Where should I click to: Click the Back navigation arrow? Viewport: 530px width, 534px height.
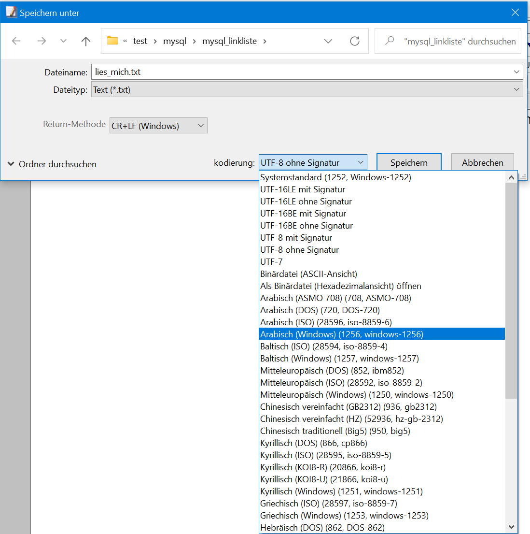click(16, 42)
